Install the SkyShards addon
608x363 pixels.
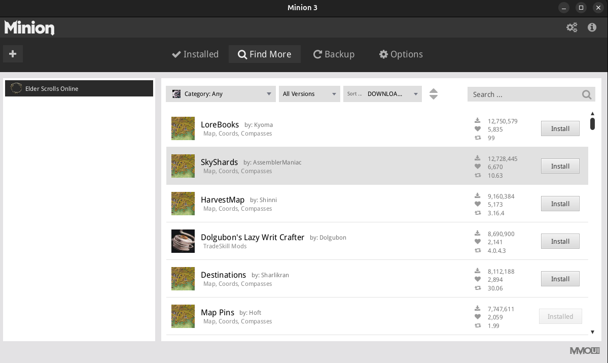560,166
